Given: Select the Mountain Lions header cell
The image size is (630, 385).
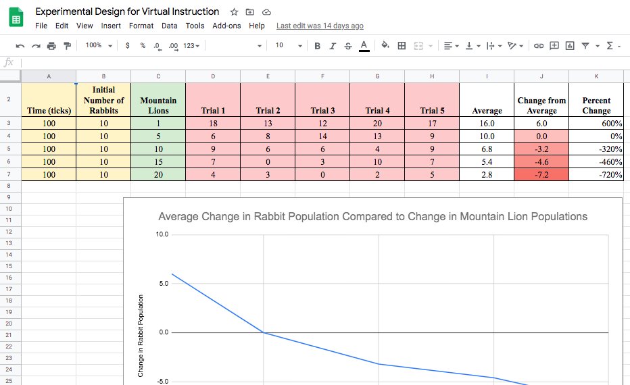Looking at the screenshot, I should 158,99.
